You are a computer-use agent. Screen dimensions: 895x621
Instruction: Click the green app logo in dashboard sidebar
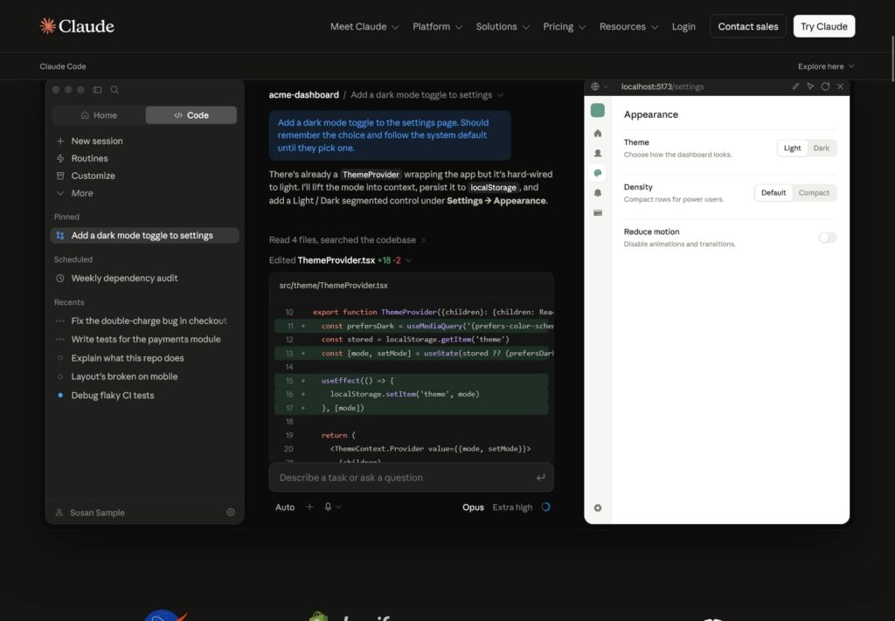click(598, 110)
